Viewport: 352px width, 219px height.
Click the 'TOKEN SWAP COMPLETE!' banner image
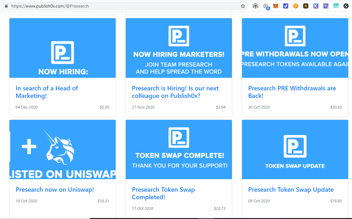pyautogui.click(x=179, y=149)
